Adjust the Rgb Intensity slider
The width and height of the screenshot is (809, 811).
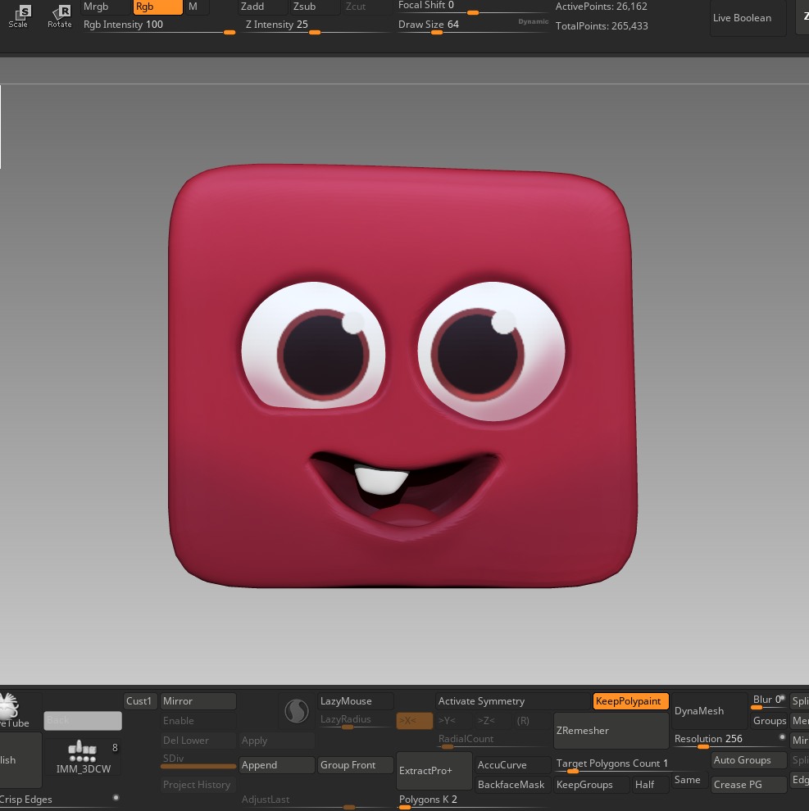[158, 26]
